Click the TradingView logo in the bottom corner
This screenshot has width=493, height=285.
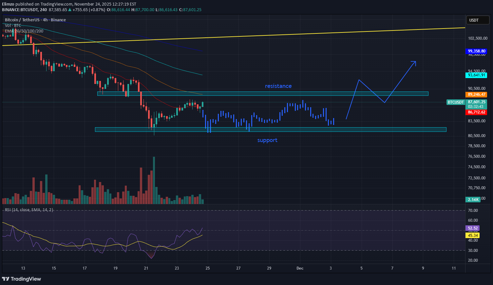click(x=21, y=279)
